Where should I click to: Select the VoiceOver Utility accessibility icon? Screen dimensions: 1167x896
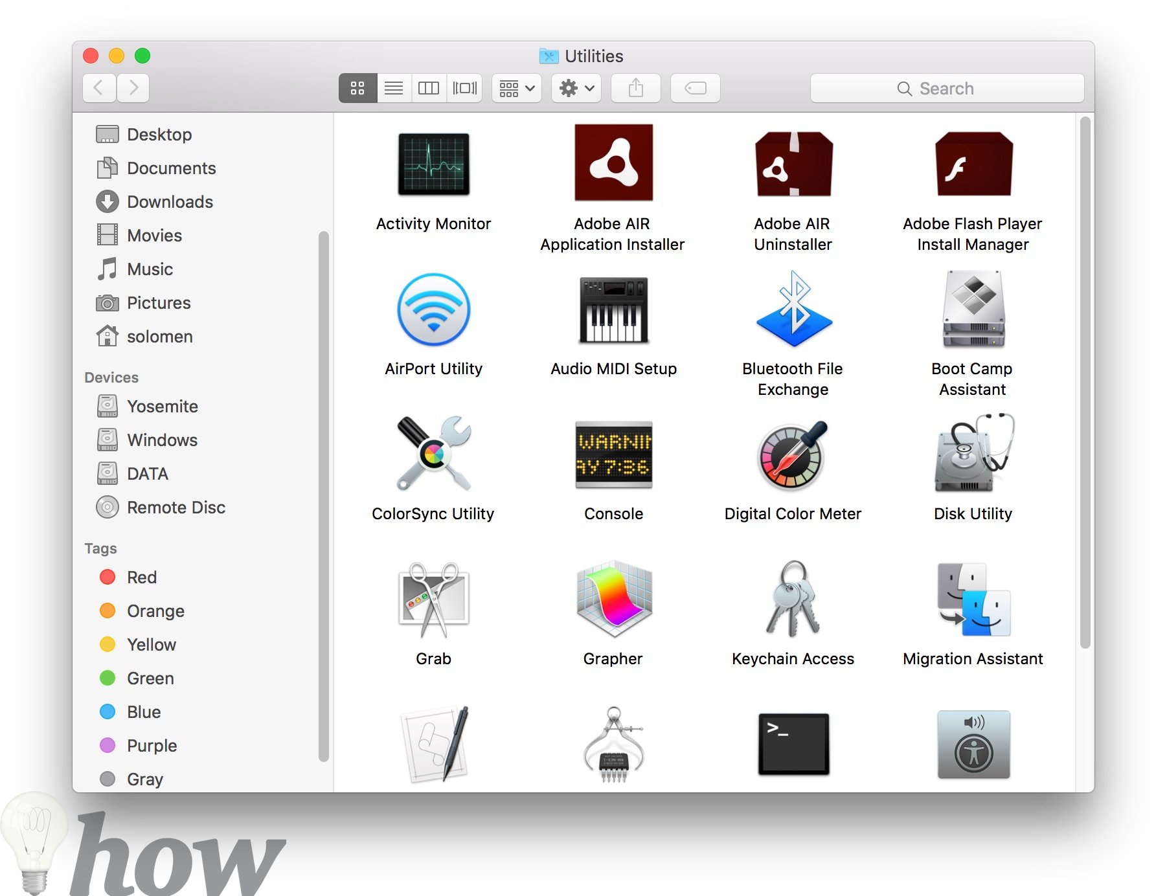pyautogui.click(x=973, y=745)
